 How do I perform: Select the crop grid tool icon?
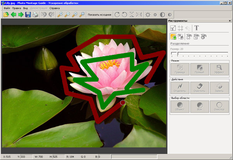pyautogui.click(x=181, y=28)
